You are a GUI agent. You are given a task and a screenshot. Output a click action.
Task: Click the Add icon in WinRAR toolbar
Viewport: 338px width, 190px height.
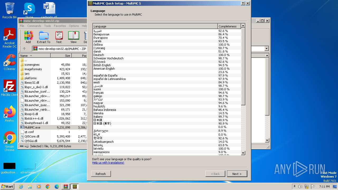coord(28,37)
